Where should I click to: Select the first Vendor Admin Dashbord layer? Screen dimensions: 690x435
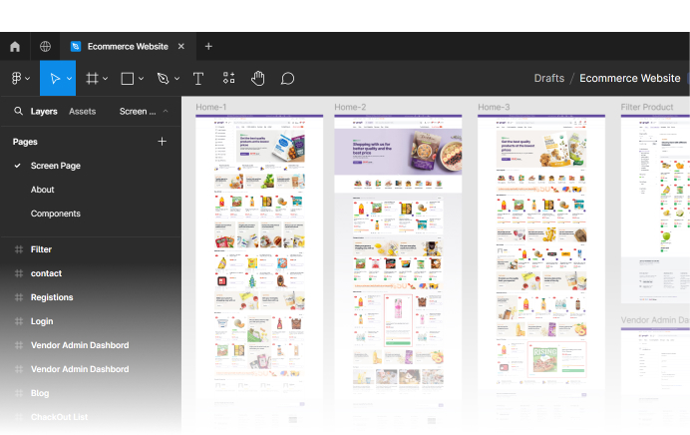80,345
